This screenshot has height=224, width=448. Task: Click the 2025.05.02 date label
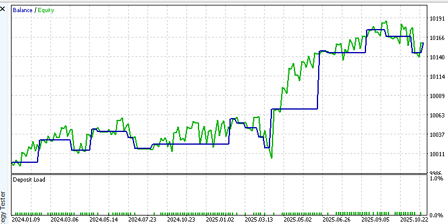297,220
